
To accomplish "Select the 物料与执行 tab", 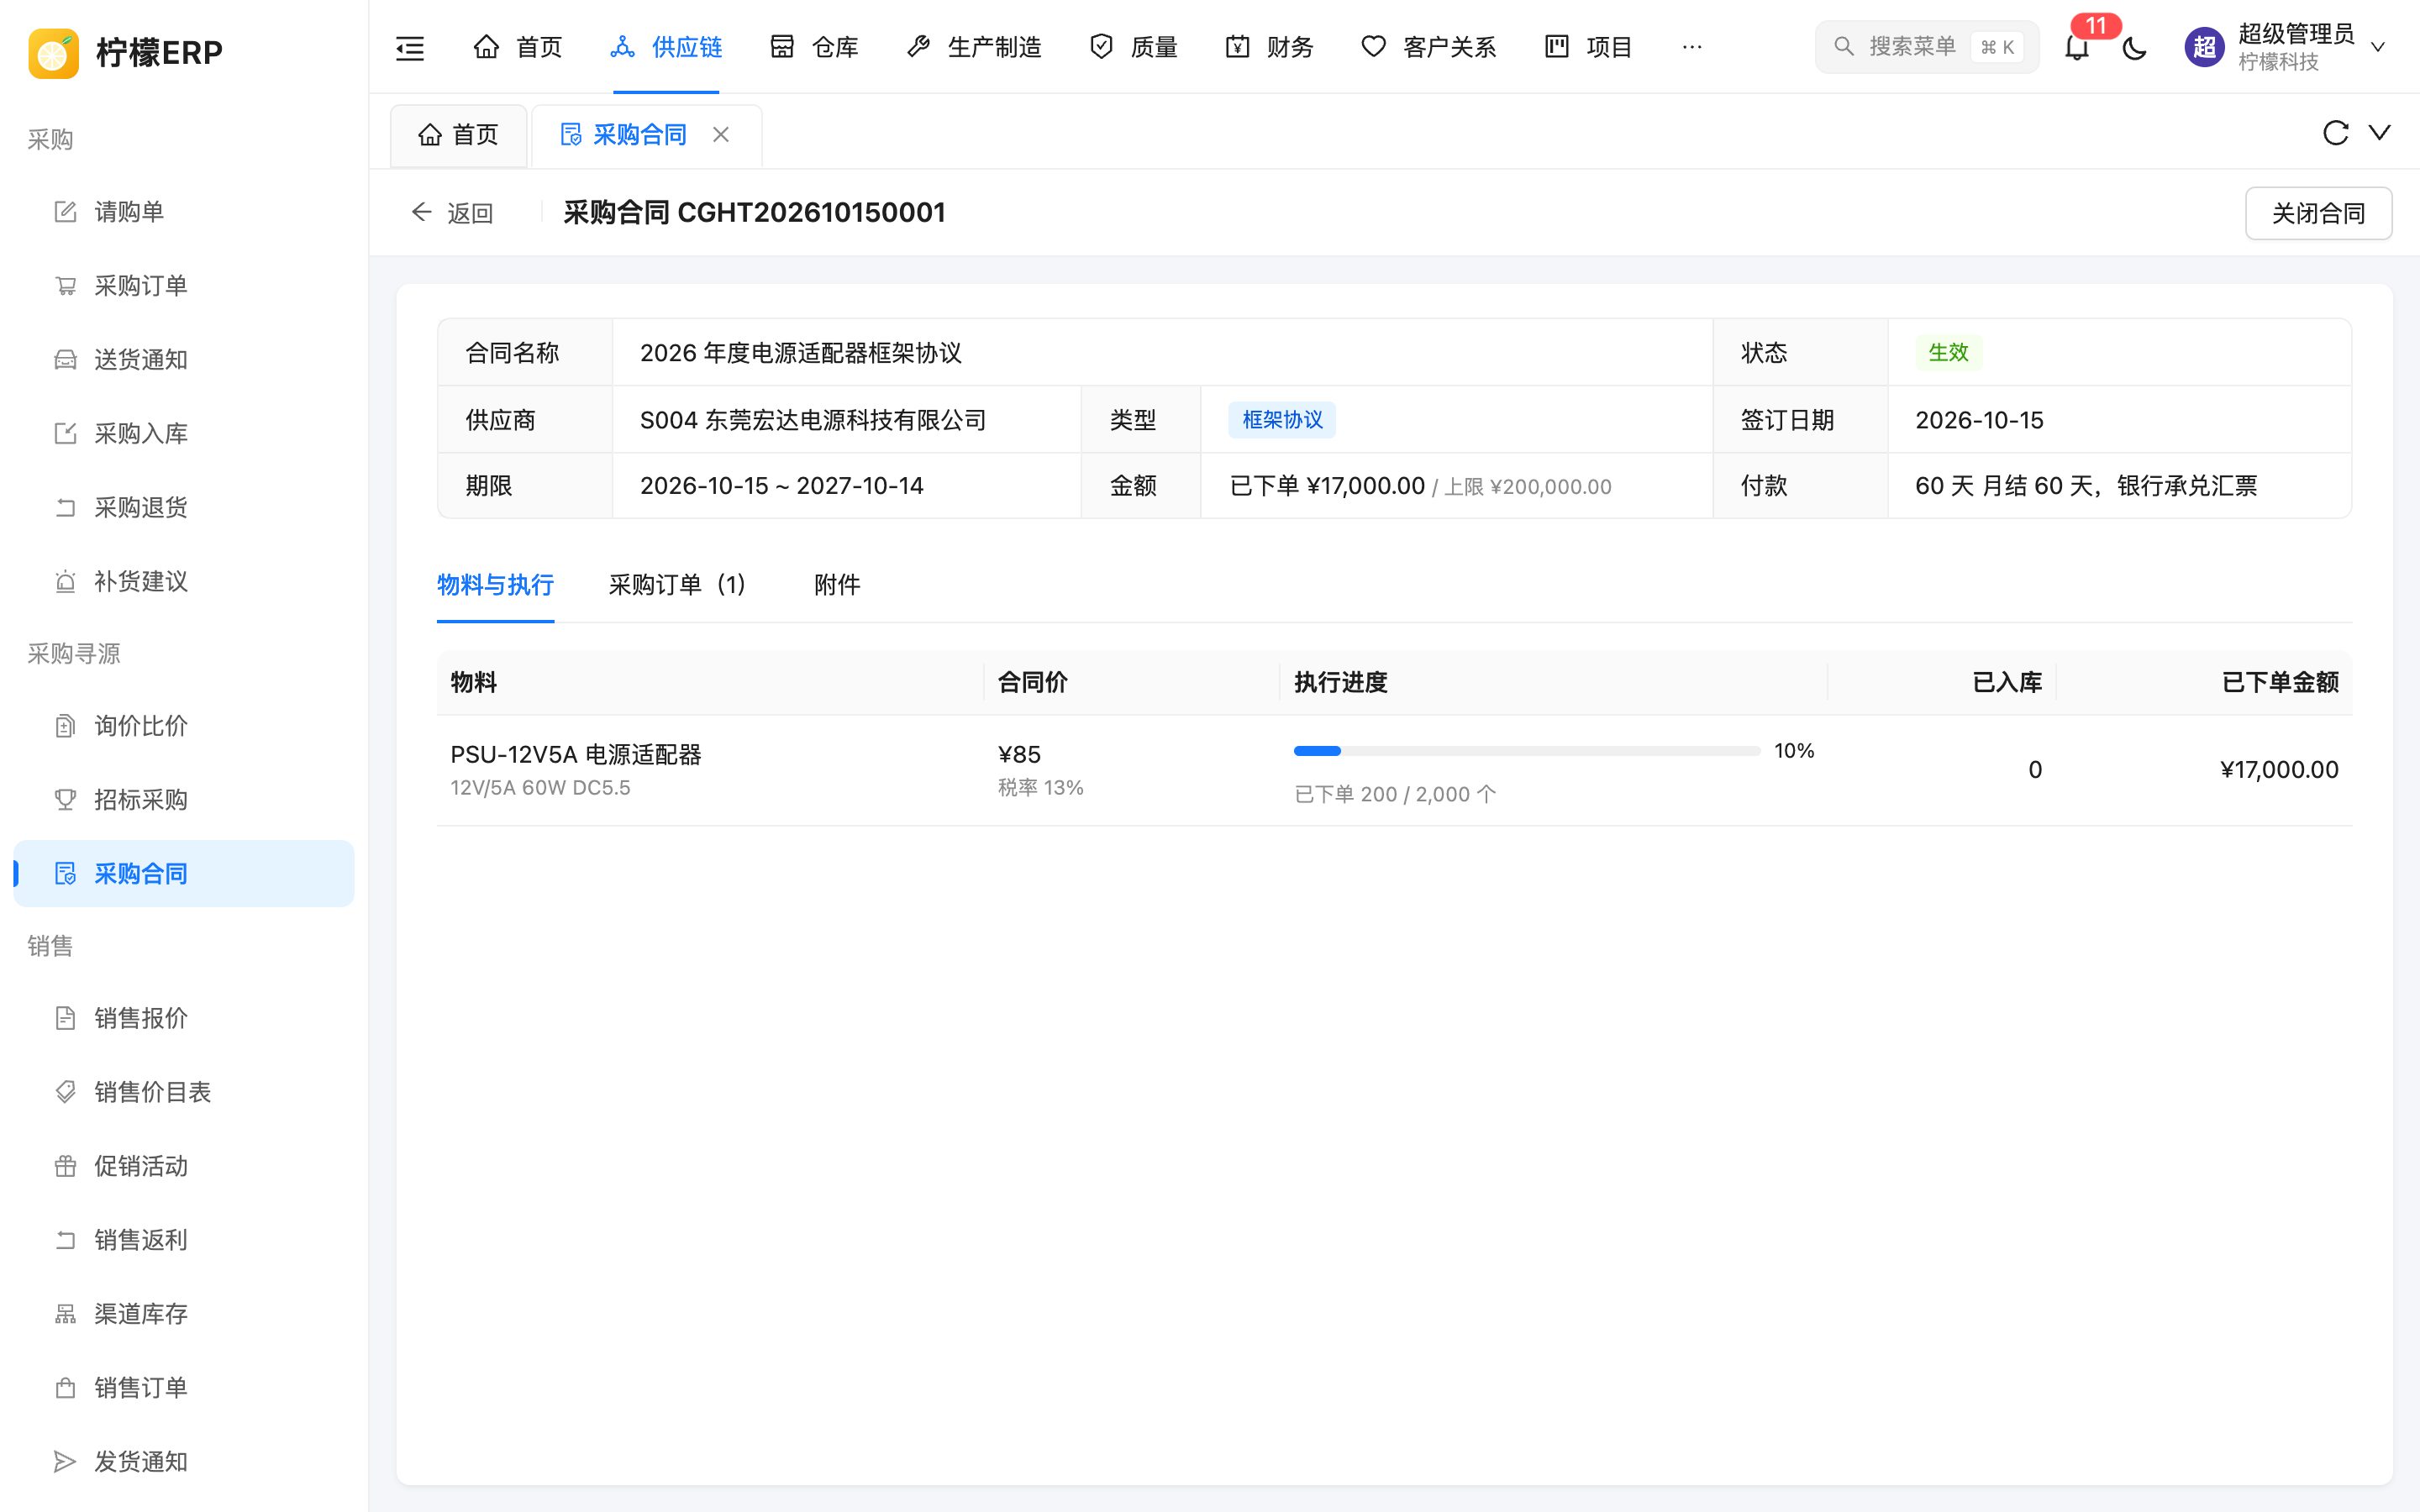I will 495,585.
